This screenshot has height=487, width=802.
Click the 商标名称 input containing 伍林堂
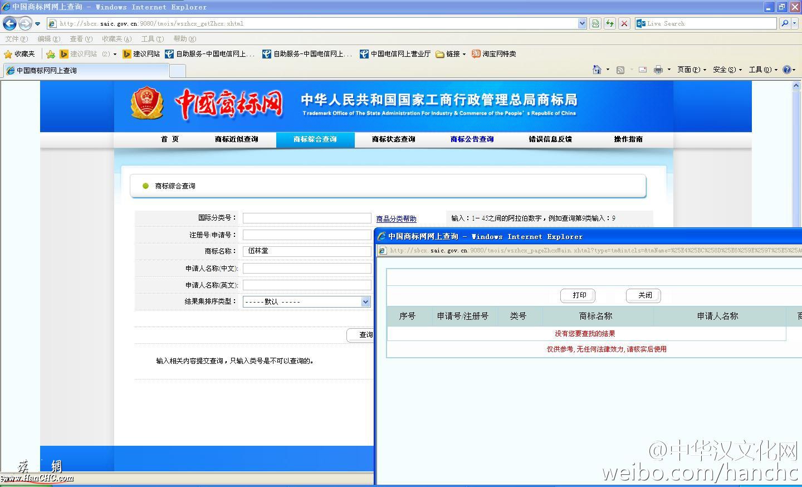pos(306,251)
